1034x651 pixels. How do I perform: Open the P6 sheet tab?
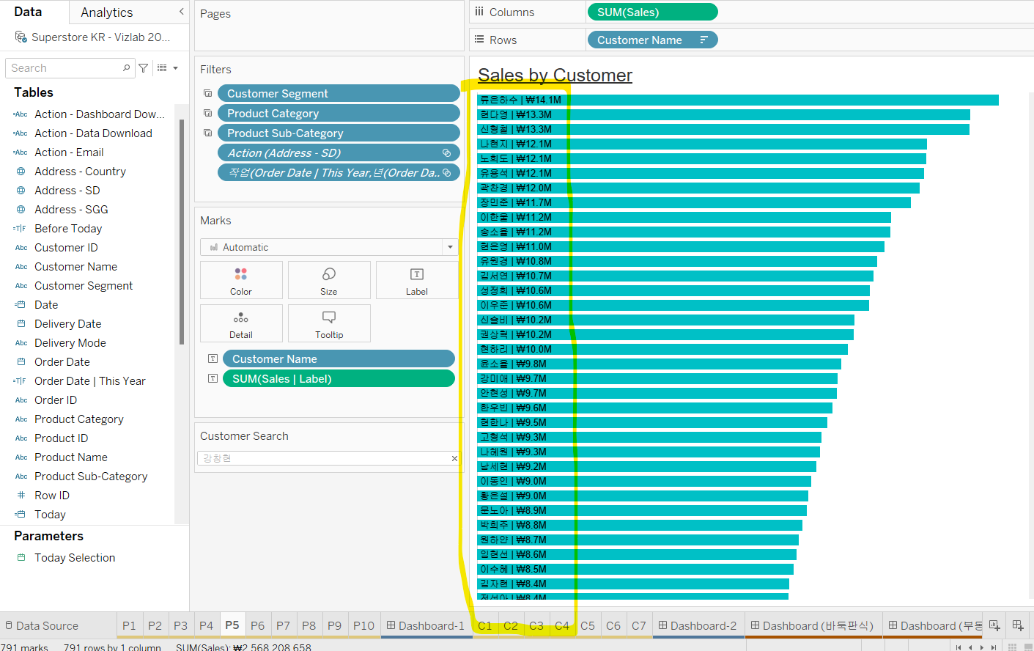[x=257, y=625]
